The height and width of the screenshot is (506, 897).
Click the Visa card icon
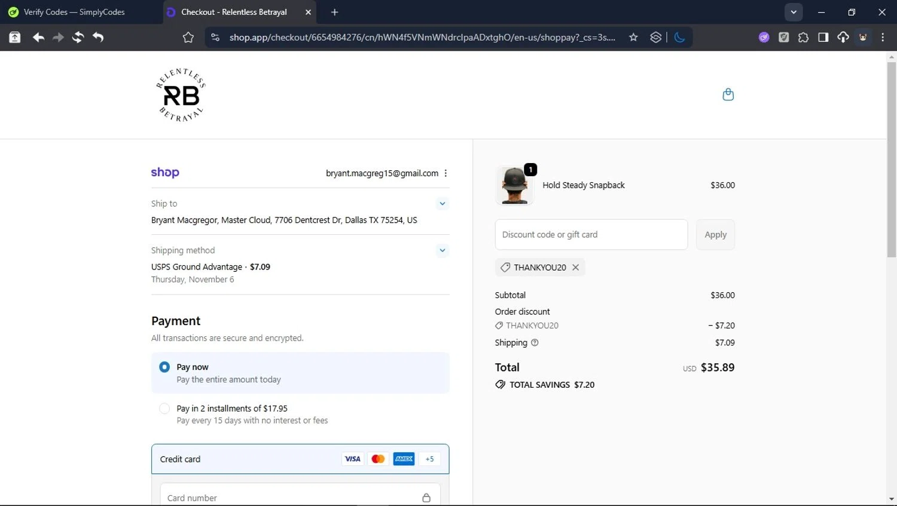pyautogui.click(x=352, y=459)
